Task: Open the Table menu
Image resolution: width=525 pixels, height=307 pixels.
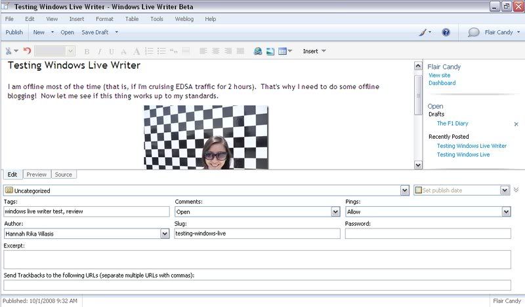Action: pos(132,19)
